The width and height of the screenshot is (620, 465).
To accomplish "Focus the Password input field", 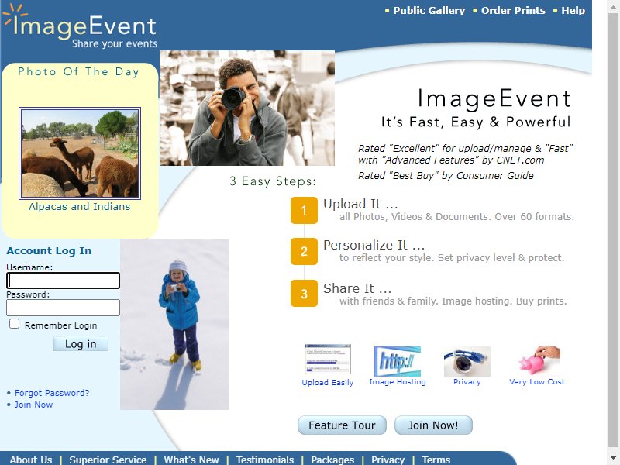I will pos(64,308).
